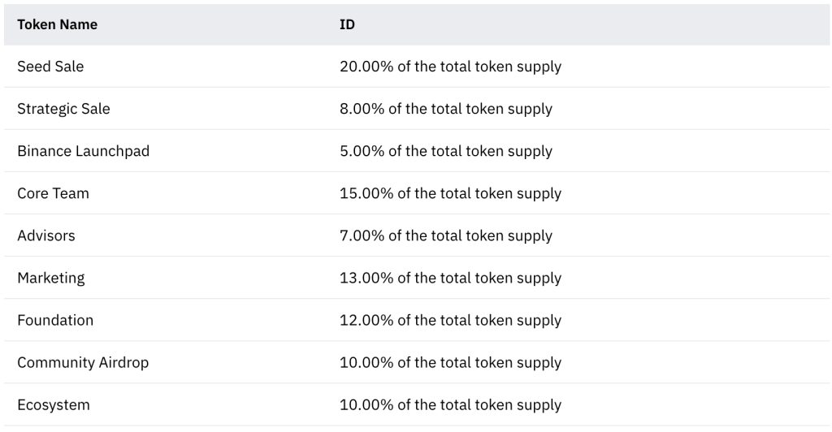Select the Ecosystem row label
Viewport: 832px width, 432px height.
click(x=54, y=405)
